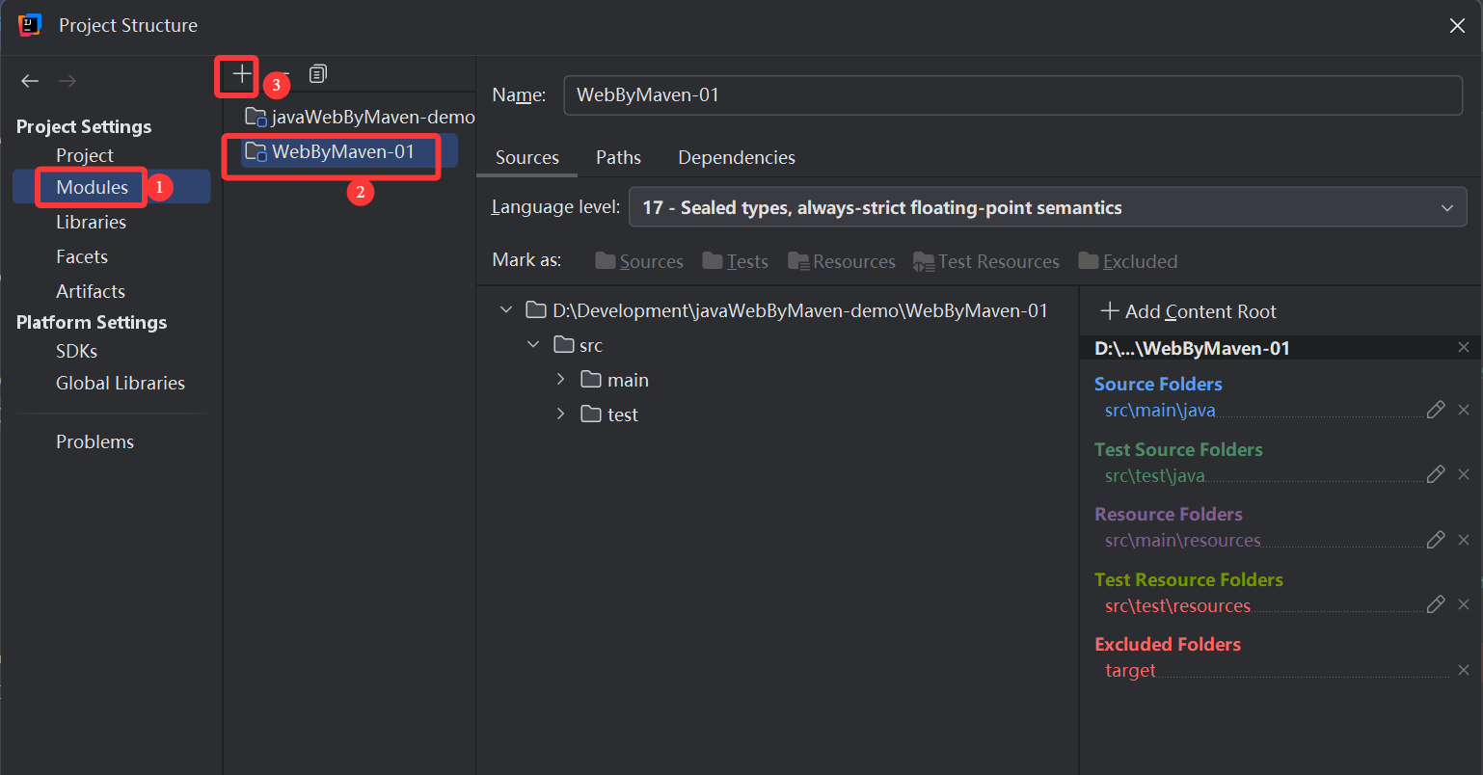Click the src\main\java path entry

coord(1160,410)
